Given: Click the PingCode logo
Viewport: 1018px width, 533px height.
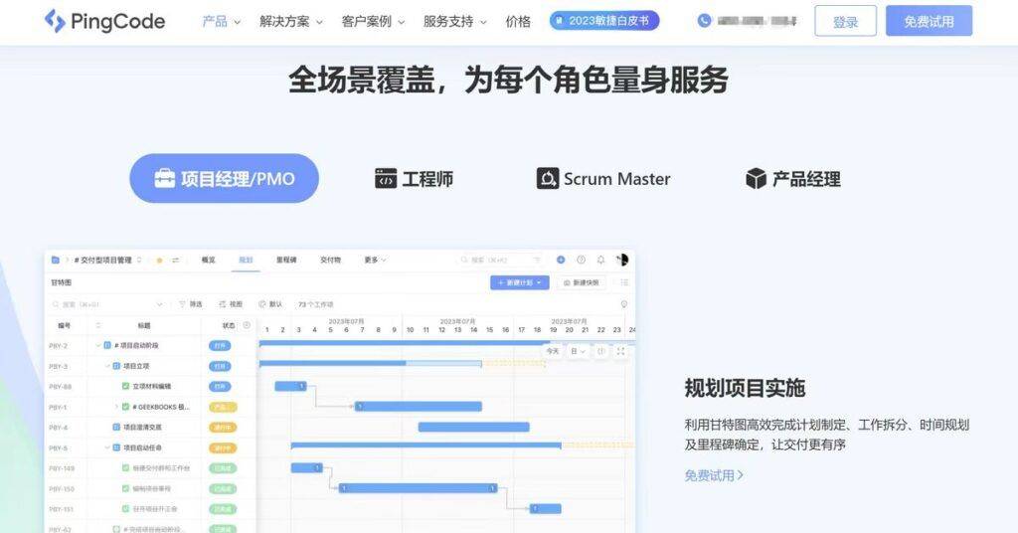Looking at the screenshot, I should (104, 22).
